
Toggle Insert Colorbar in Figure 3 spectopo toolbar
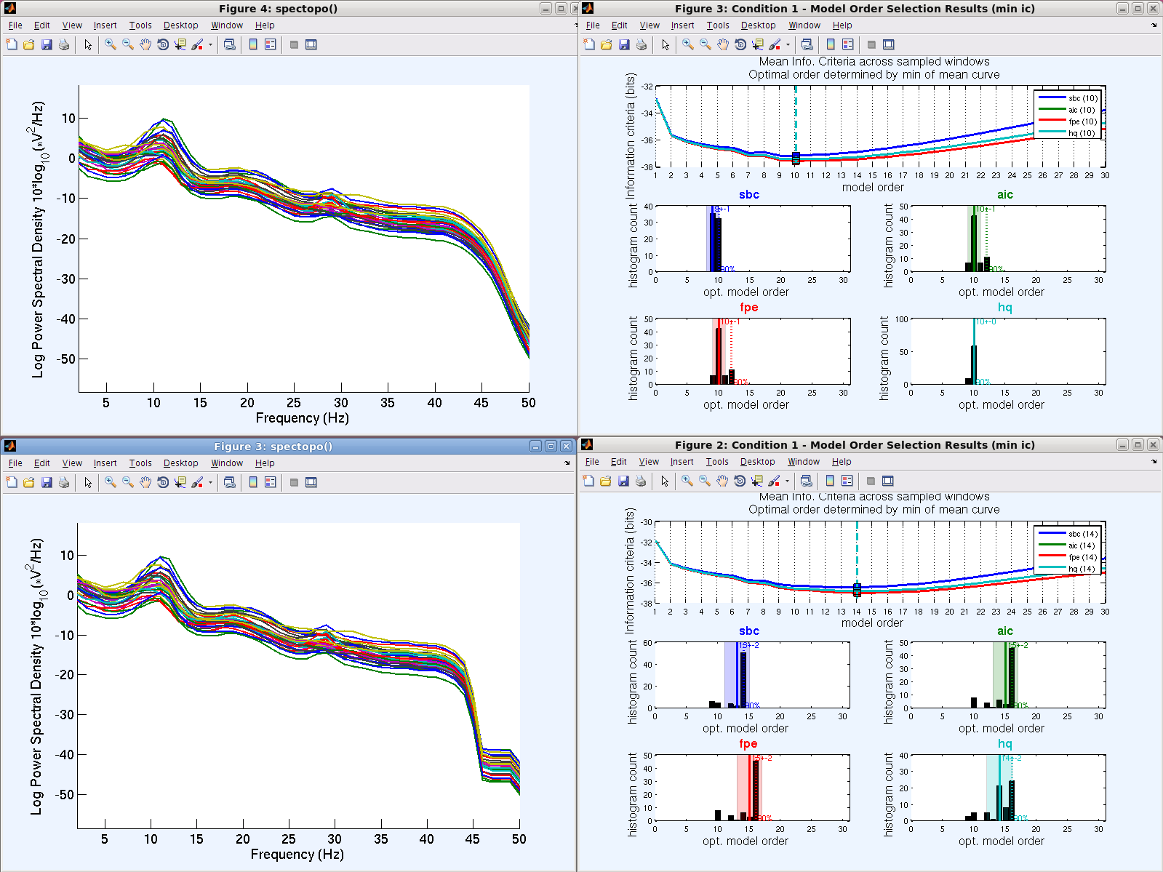253,482
